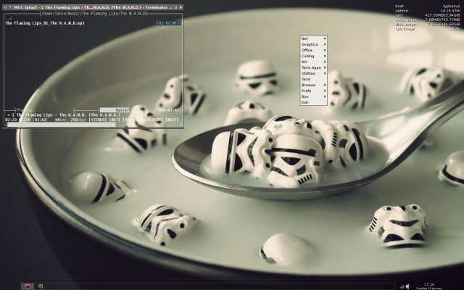The image size is (464, 290).
Task: Click the Terminator title bar grip icon
Action: click(x=5, y=7)
